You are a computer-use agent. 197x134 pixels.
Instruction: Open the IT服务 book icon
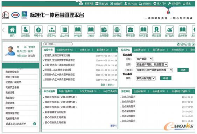coord(91,30)
